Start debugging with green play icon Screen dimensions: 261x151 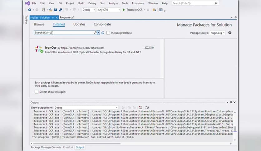(x=124, y=10)
